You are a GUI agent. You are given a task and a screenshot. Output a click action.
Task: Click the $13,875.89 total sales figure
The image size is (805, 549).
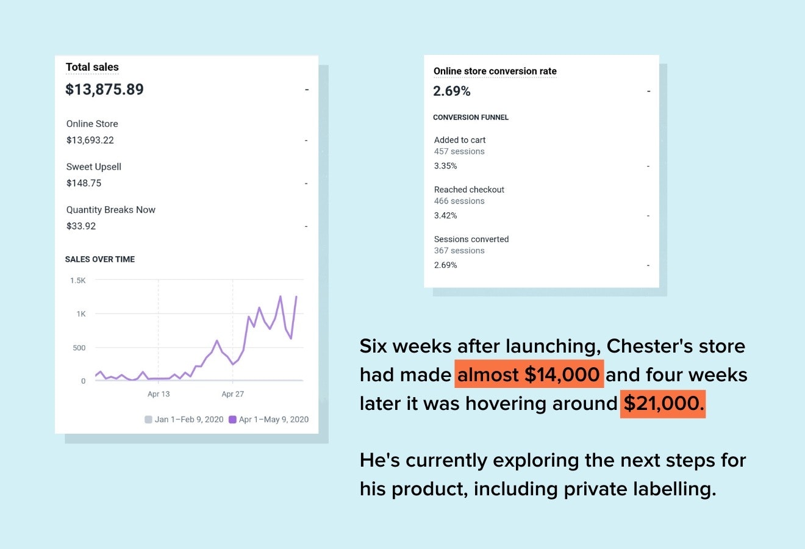pos(104,90)
